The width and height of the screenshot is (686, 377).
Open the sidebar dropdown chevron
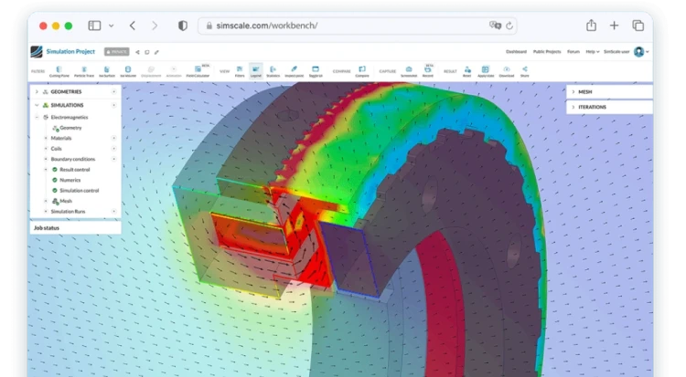(x=111, y=26)
